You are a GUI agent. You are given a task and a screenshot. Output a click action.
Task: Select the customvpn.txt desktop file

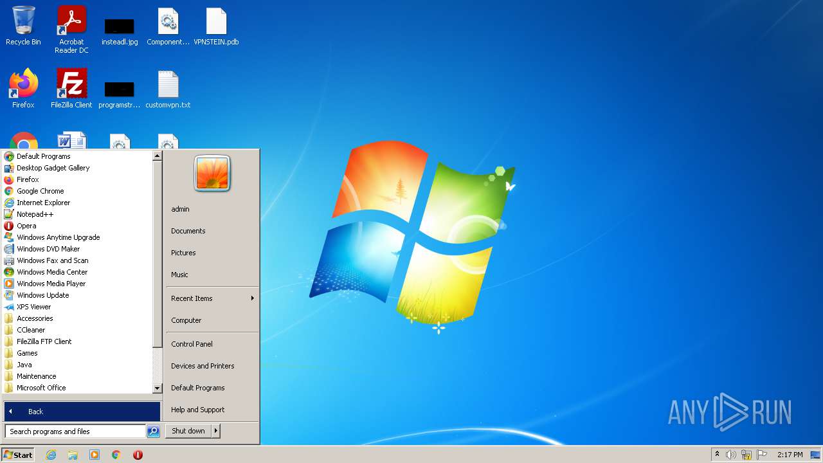[168, 89]
